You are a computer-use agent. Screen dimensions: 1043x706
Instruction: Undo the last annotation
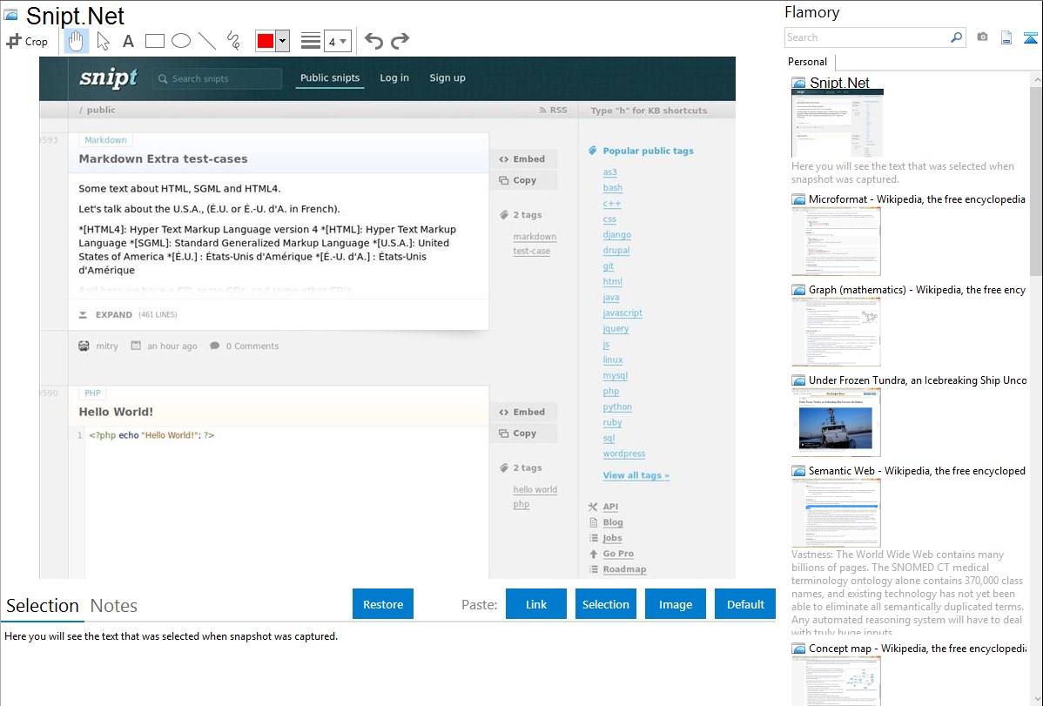pos(373,41)
